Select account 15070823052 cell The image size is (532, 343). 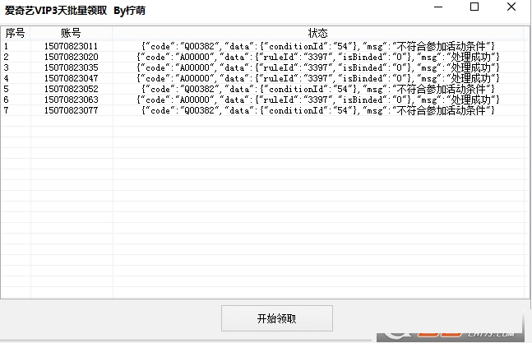71,89
